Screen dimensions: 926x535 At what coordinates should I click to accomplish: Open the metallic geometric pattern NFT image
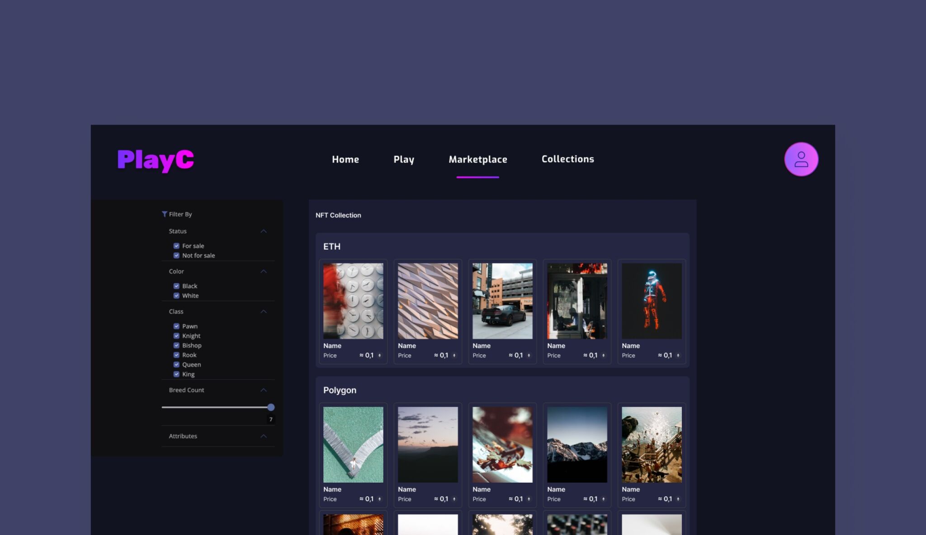(428, 301)
